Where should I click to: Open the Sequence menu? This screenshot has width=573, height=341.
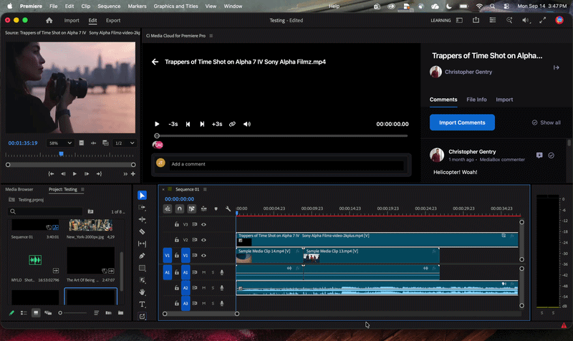point(109,6)
